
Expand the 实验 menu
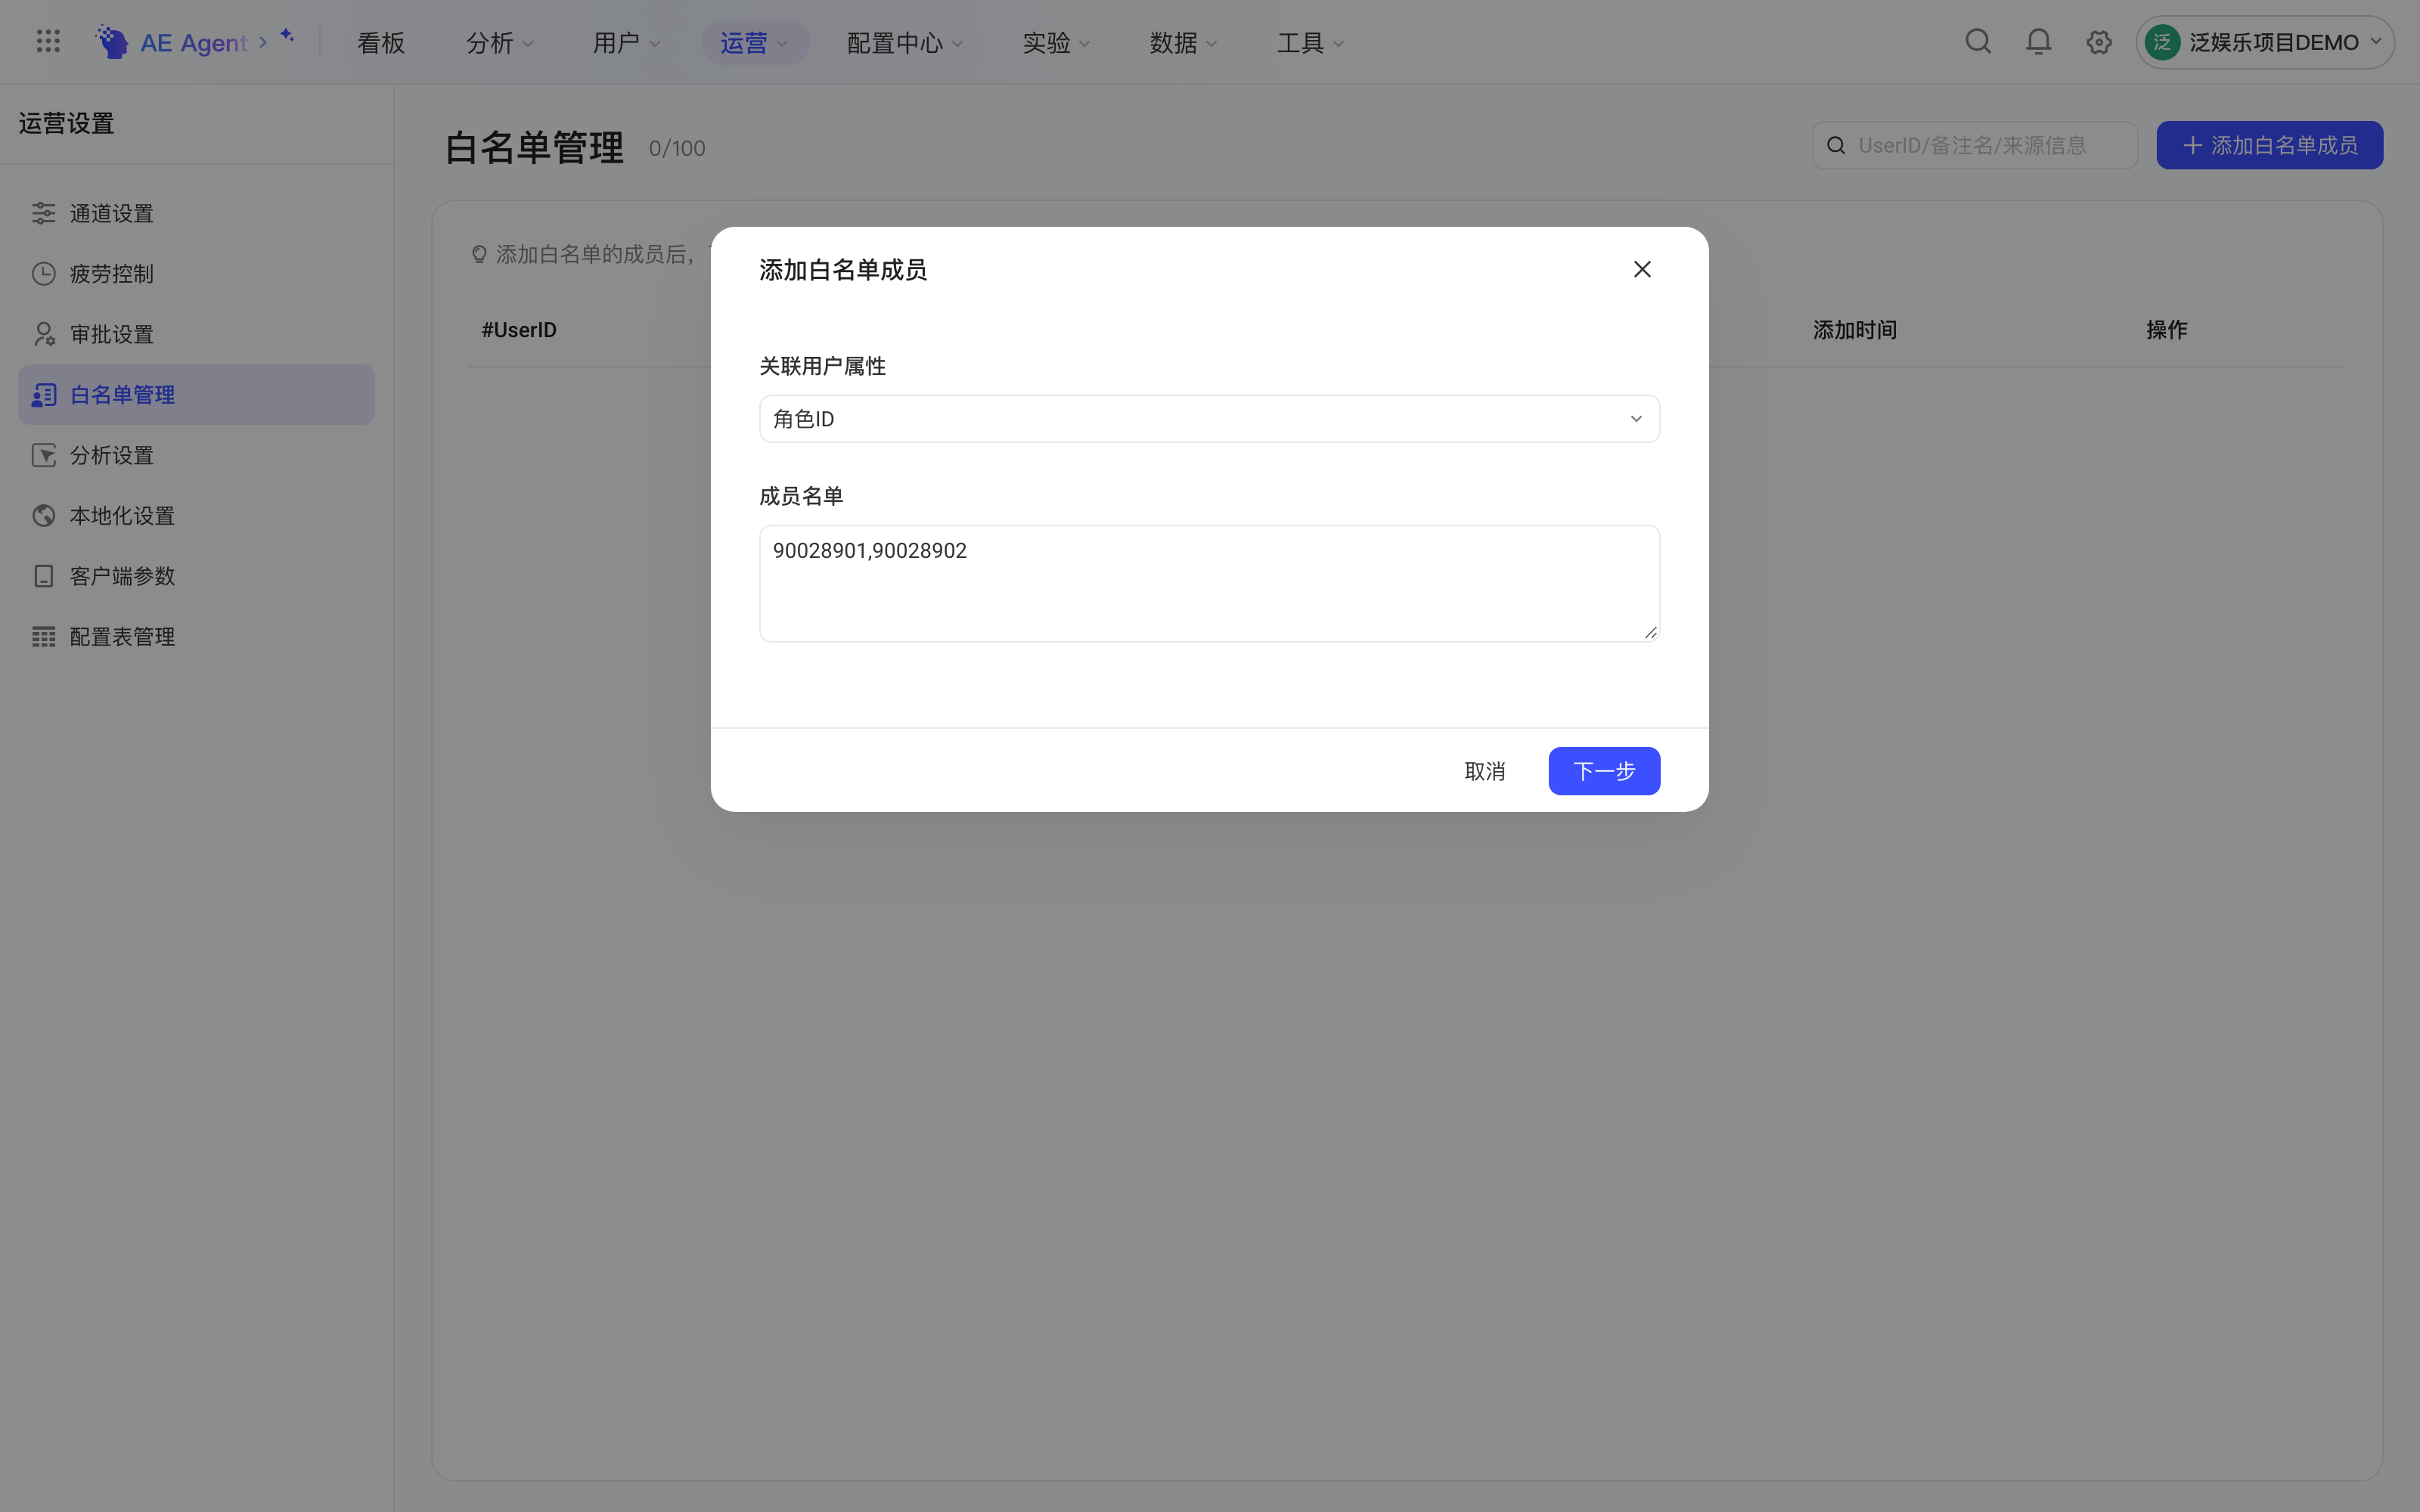(1056, 42)
